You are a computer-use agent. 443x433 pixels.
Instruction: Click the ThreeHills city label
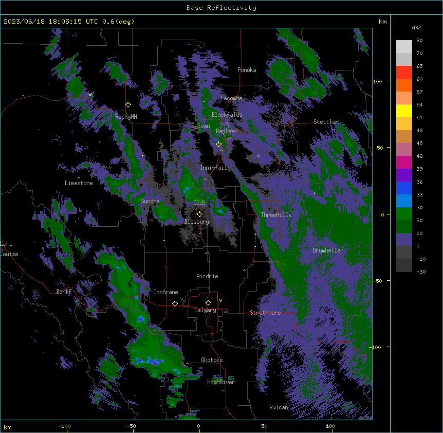[276, 215]
